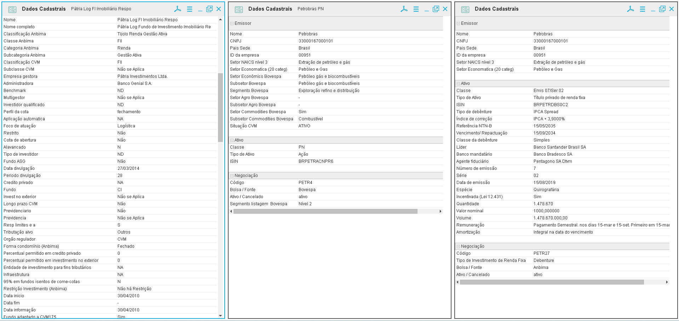679x321 pixels.
Task: Click the 'PETR27' código value
Action: tap(542, 253)
